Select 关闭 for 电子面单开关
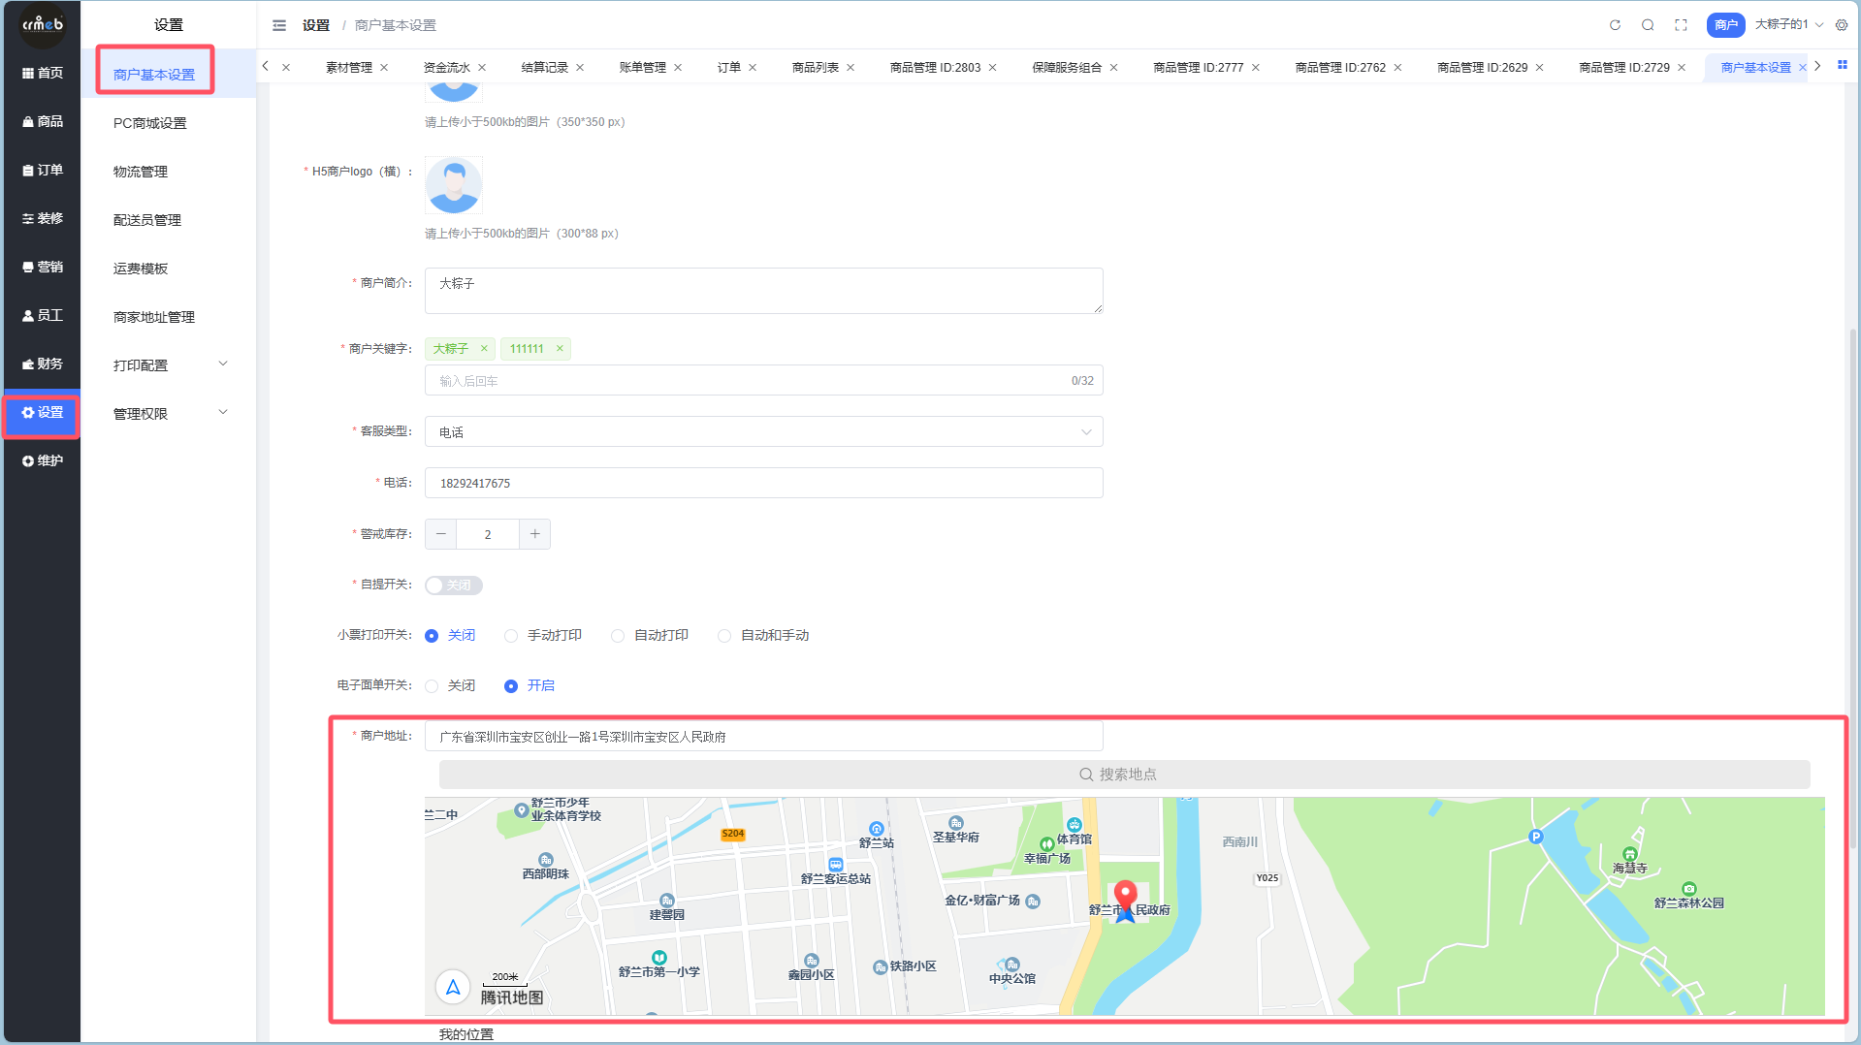 (x=432, y=686)
